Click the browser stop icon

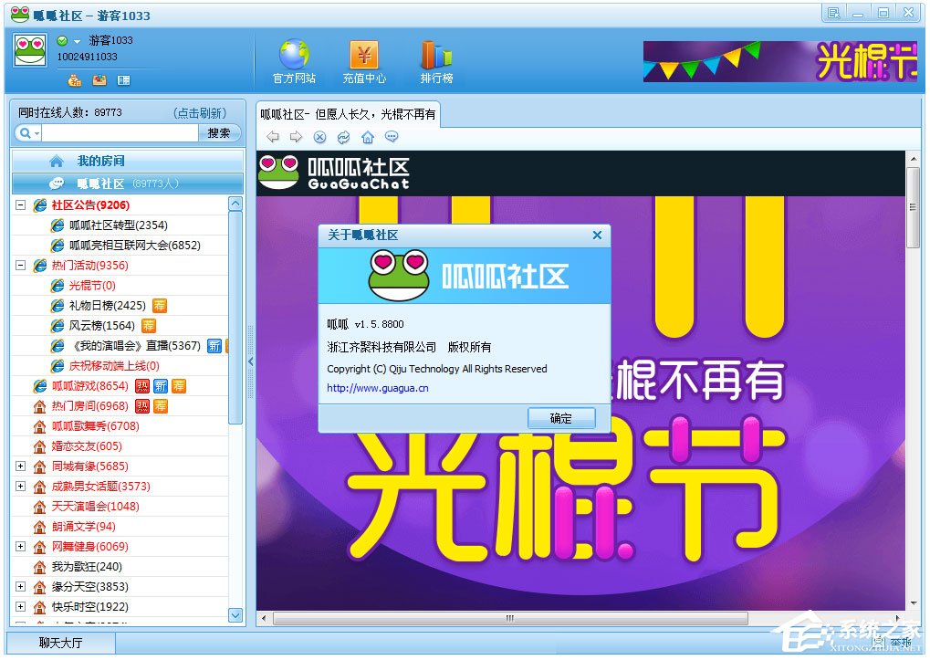319,137
